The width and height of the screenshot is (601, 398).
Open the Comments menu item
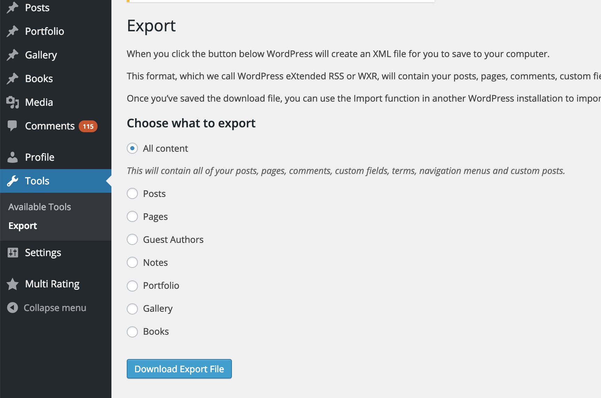(x=56, y=126)
